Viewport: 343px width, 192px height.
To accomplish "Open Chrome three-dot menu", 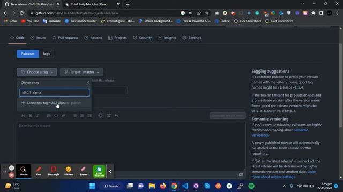I will pos(338,13).
